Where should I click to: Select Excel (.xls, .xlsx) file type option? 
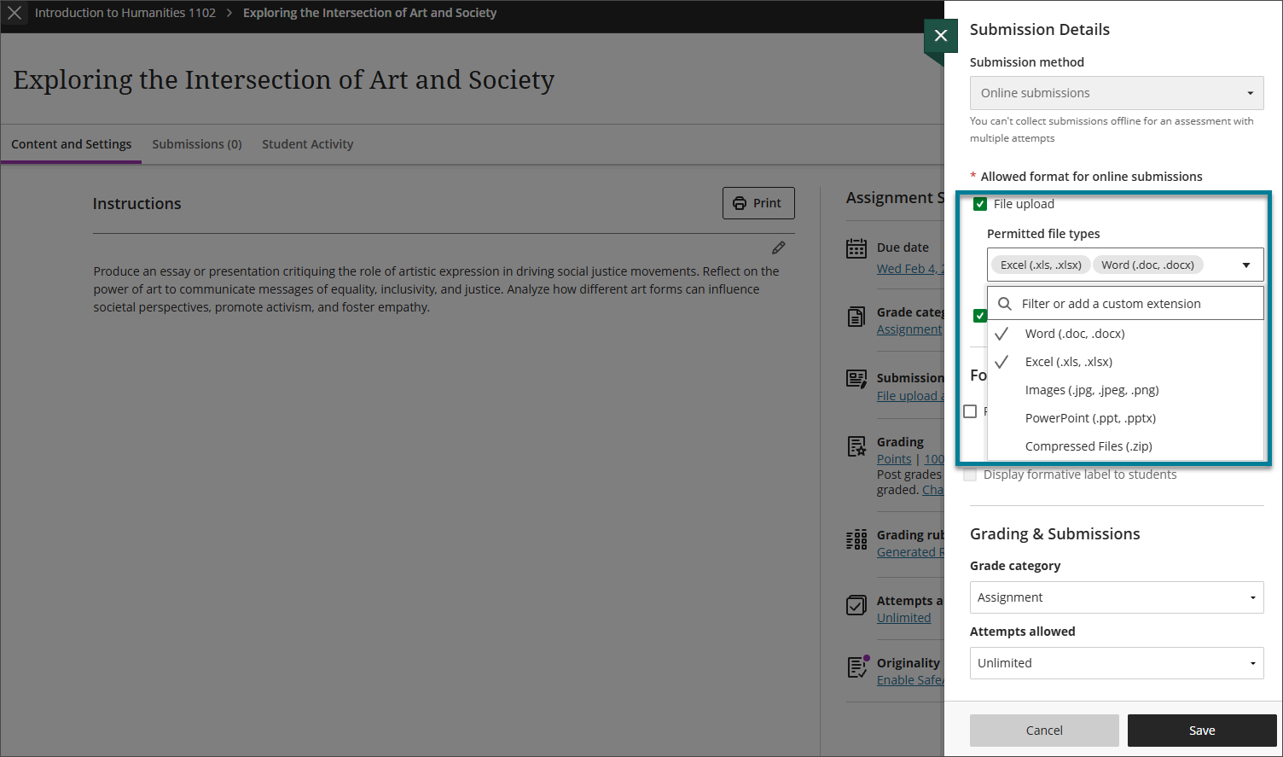click(1124, 362)
